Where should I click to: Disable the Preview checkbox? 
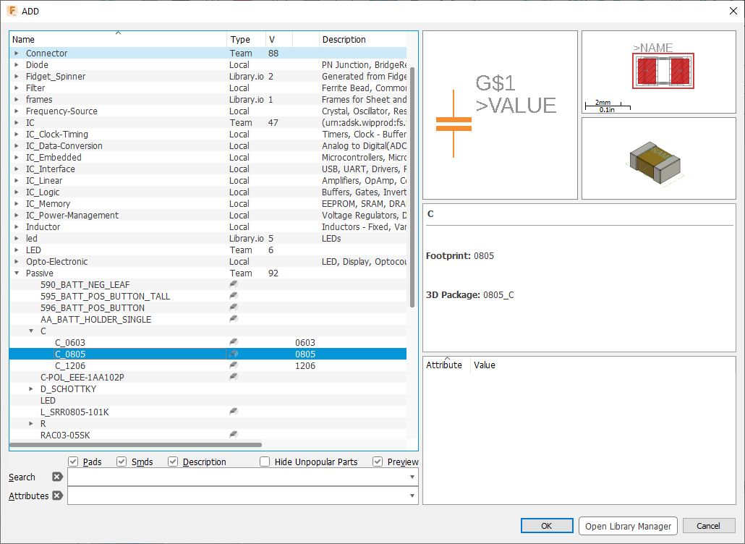click(378, 461)
